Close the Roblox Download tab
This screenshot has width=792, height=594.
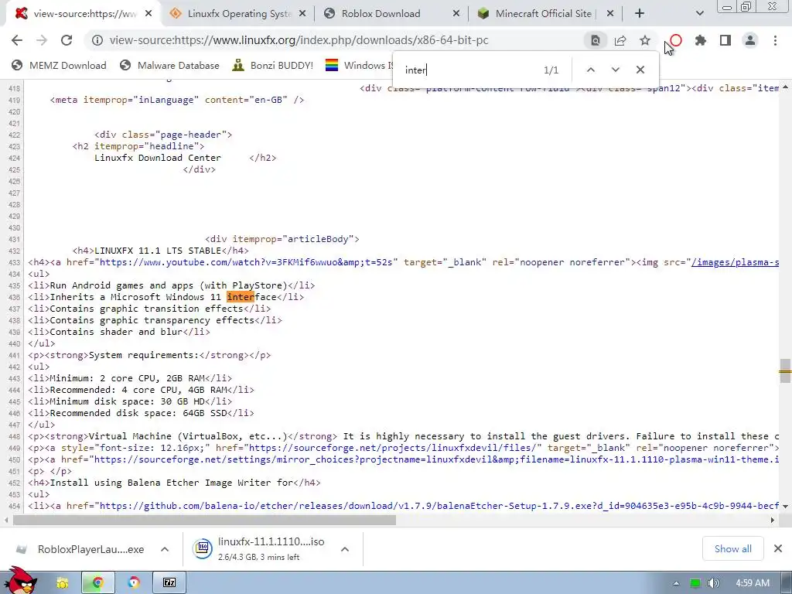click(456, 14)
